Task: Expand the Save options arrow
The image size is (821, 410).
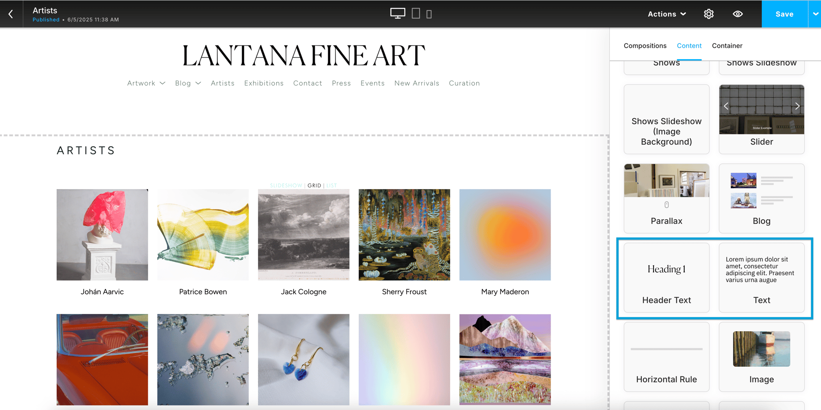Action: click(x=815, y=14)
